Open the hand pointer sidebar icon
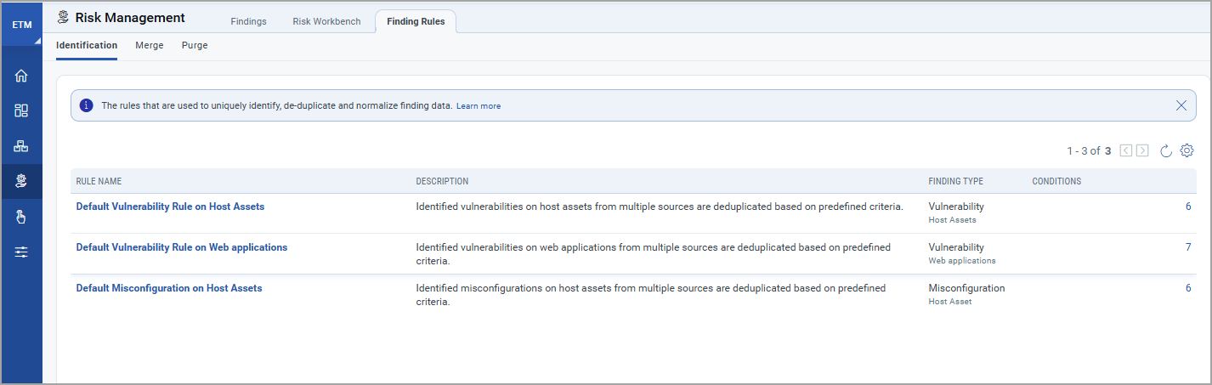Image resolution: width=1212 pixels, height=385 pixels. point(21,217)
